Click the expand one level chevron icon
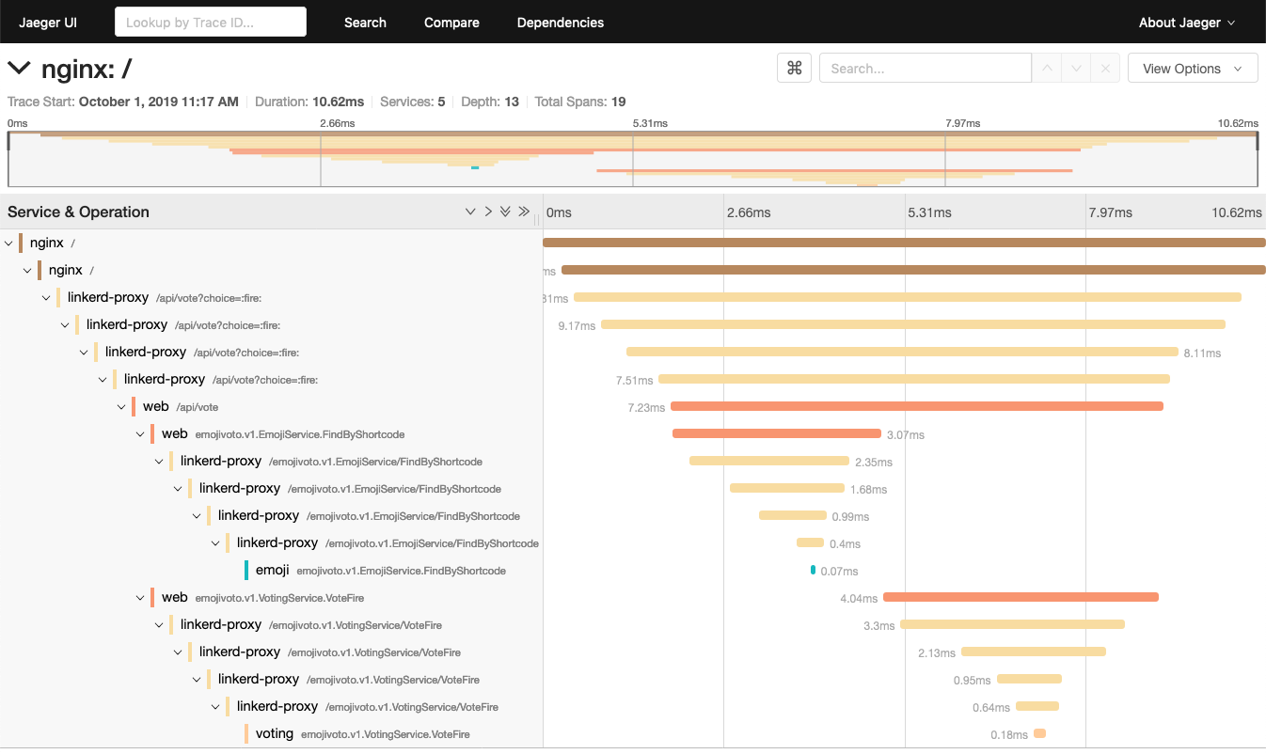Screen dimensions: 1266x754 (x=470, y=212)
